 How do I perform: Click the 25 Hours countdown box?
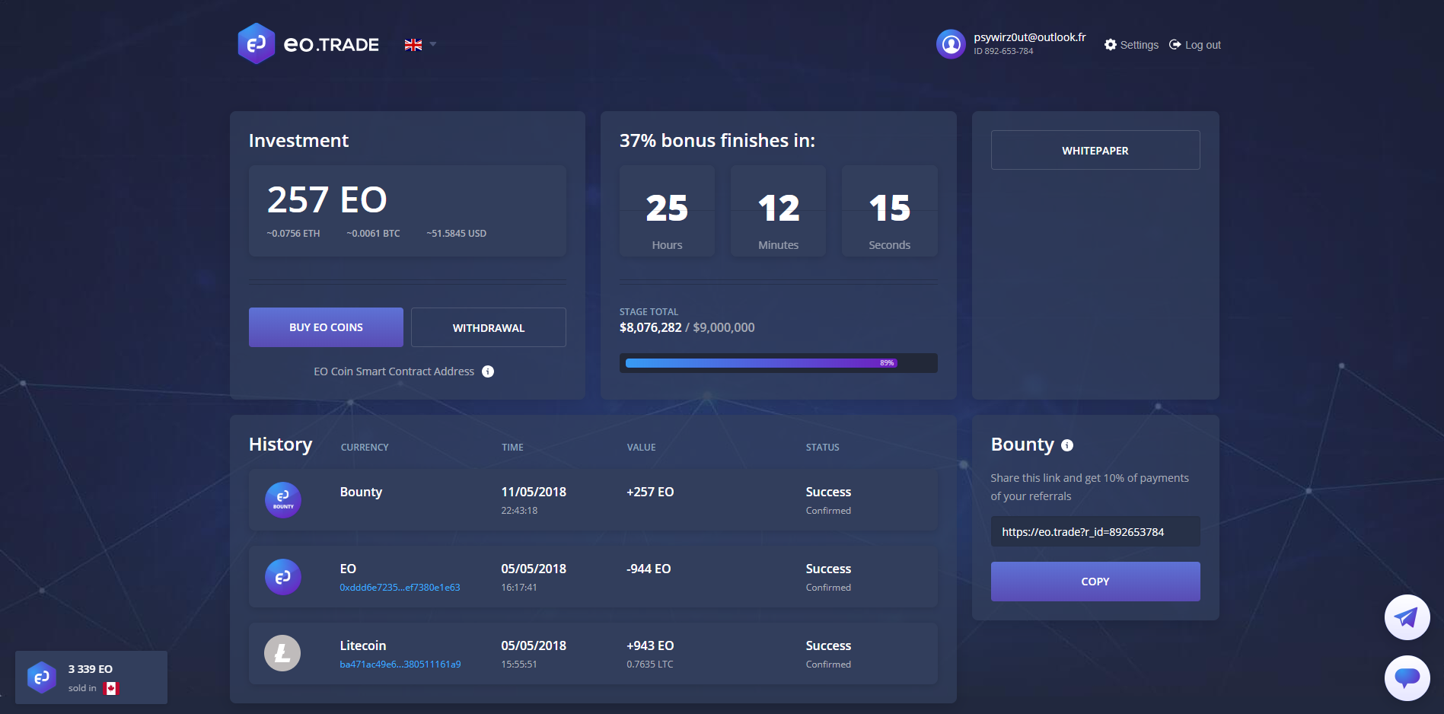(667, 211)
